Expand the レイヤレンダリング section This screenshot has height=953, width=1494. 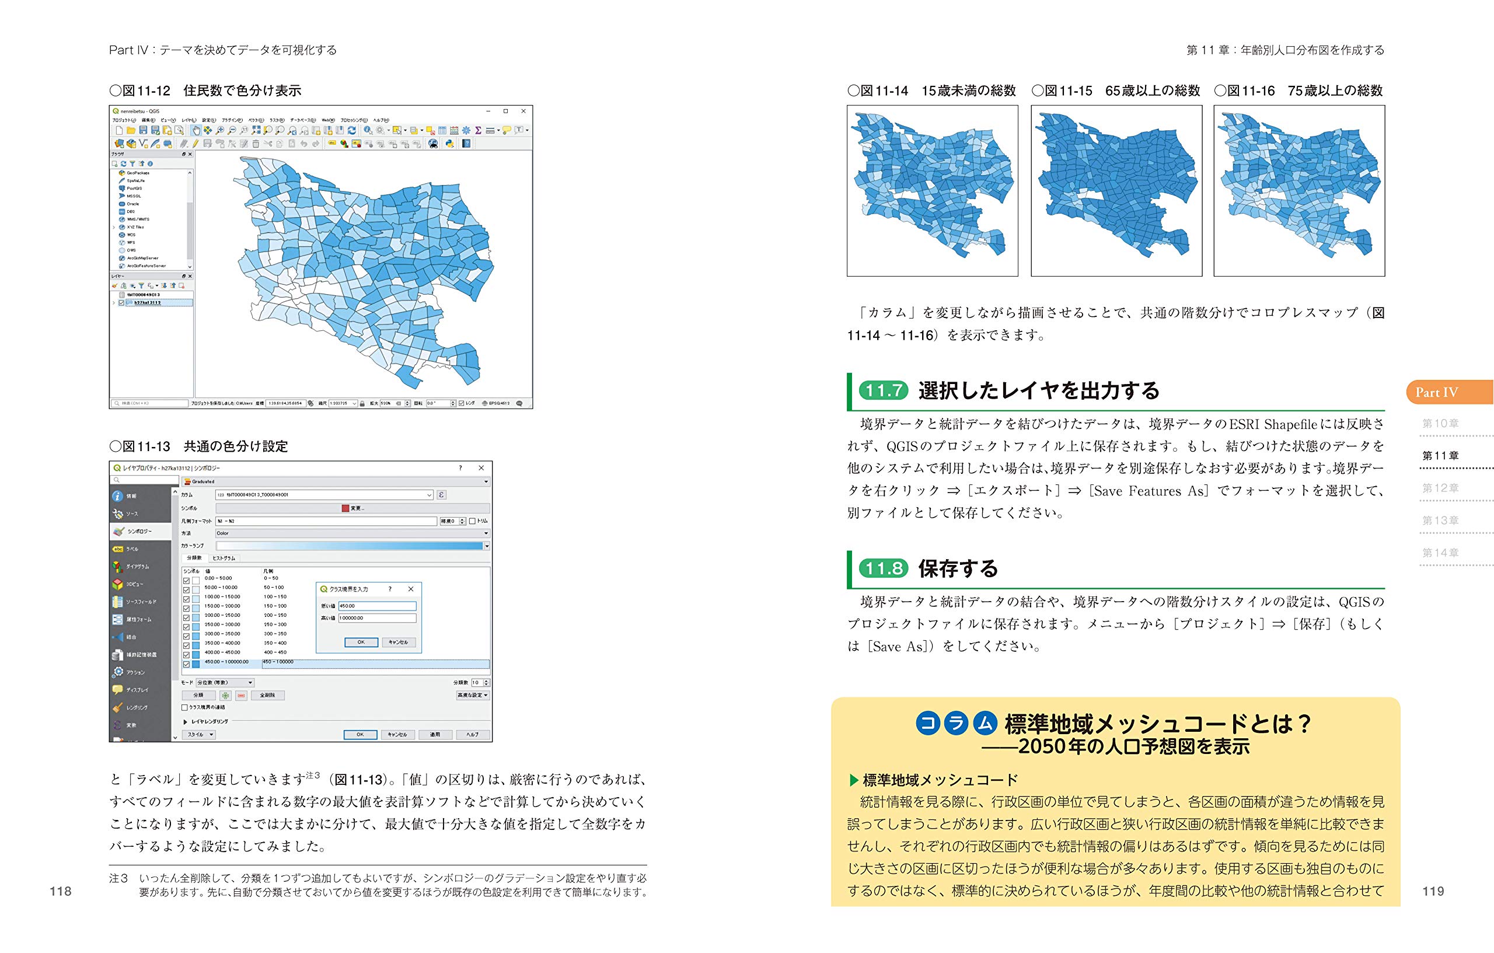click(186, 721)
